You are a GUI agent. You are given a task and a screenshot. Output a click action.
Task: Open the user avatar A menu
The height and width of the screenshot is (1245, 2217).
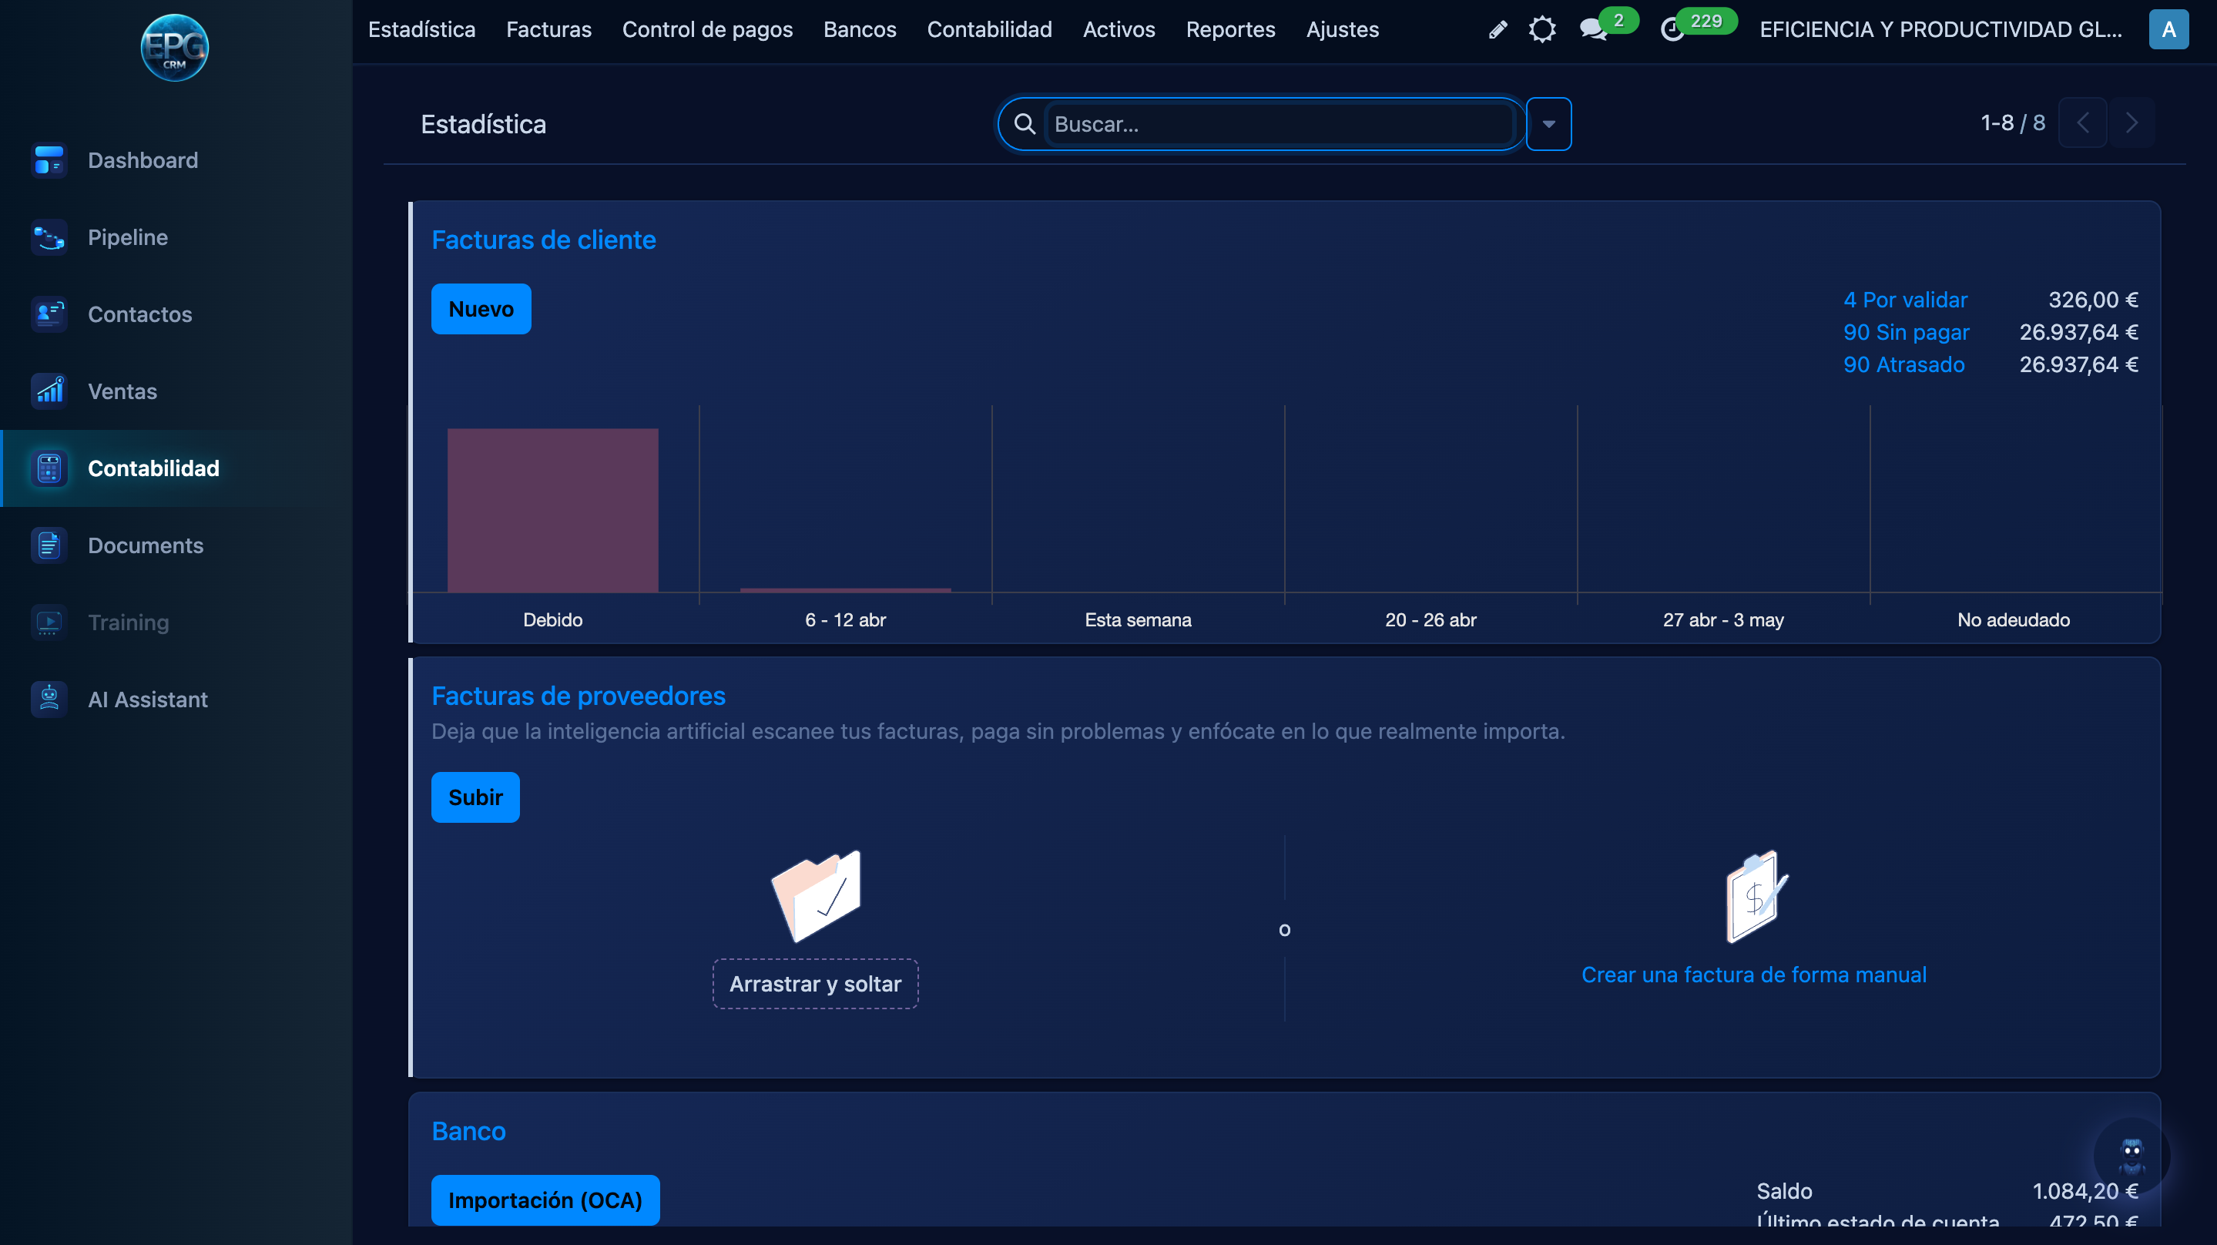[x=2168, y=30]
